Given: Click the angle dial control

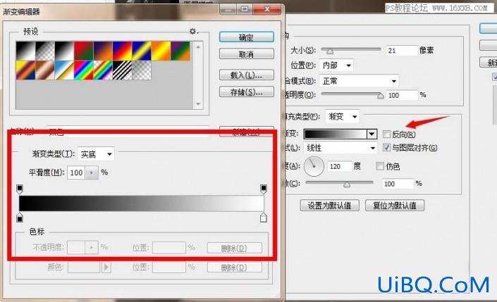Looking at the screenshot, I should coord(314,166).
